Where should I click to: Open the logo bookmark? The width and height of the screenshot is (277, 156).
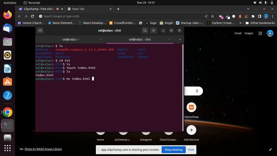coord(151,23)
